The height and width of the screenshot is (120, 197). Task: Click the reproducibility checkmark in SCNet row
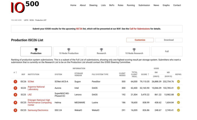[178, 82]
